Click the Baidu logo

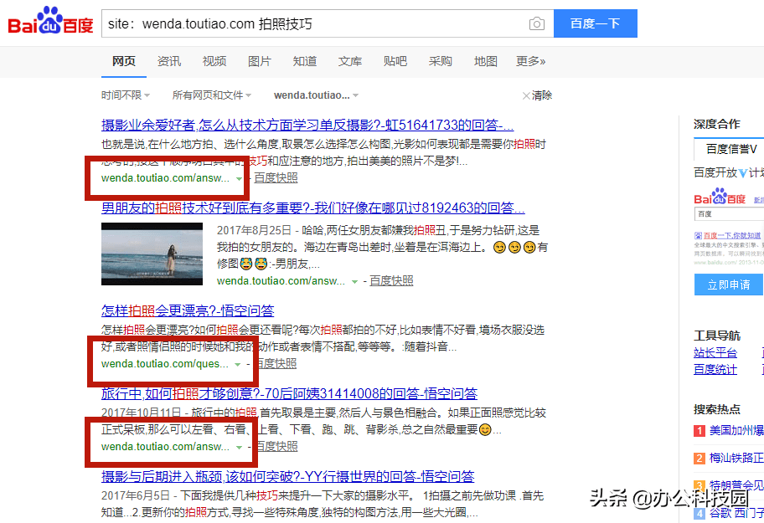[50, 21]
